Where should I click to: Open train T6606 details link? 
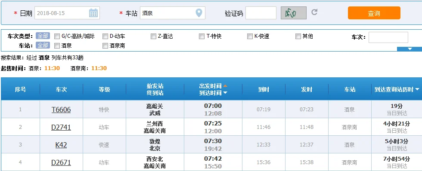pyautogui.click(x=61, y=110)
